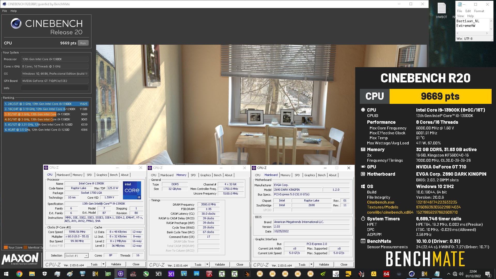Image resolution: width=496 pixels, height=279 pixels.
Task: Click Core Speed value 5998.56 MHz
Action: tap(77, 232)
